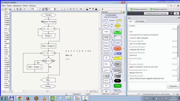This screenshot has width=180, height=101.
Task: Pick the Document shape in palette
Action: click(106, 70)
